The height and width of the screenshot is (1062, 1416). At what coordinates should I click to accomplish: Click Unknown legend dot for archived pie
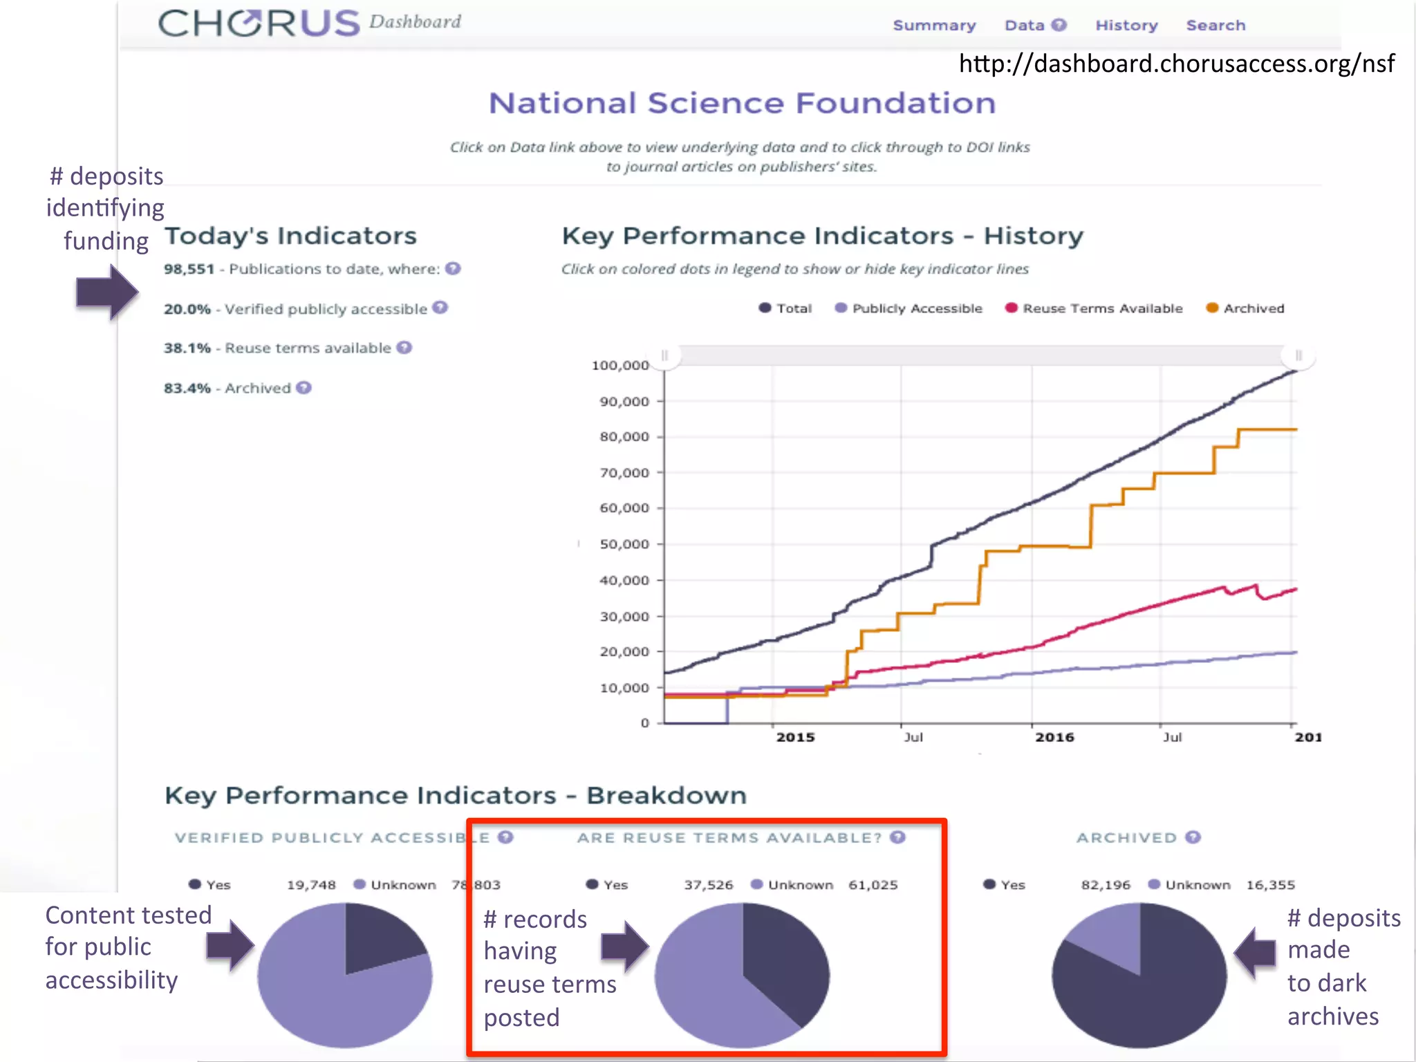point(1154,884)
